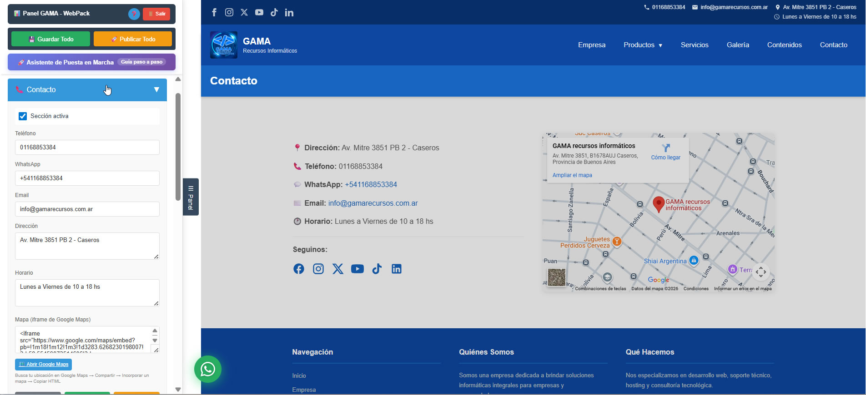Click the blue help icon in panel header
Viewport: 866px width, 395px height.
point(134,14)
